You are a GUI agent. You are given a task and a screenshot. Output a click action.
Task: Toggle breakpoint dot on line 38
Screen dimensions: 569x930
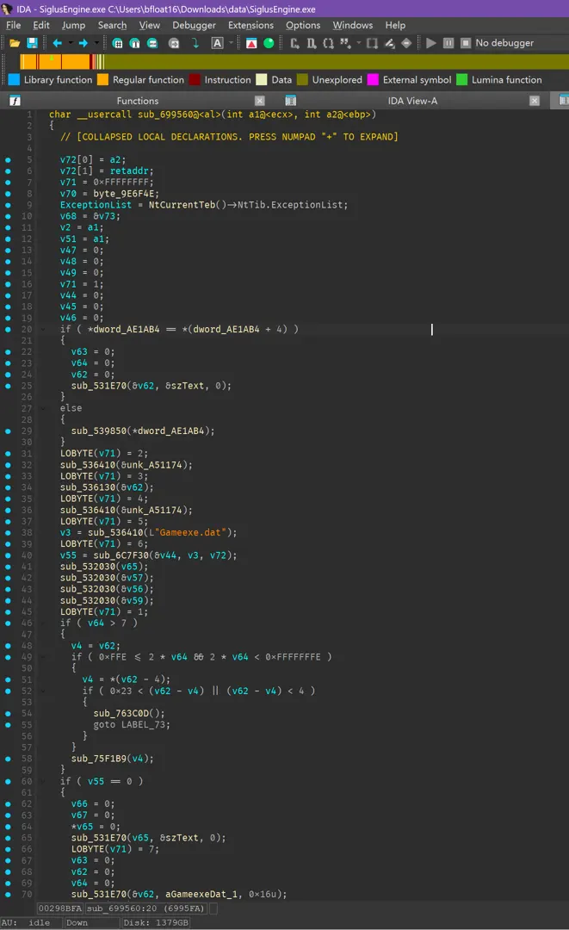(8, 533)
